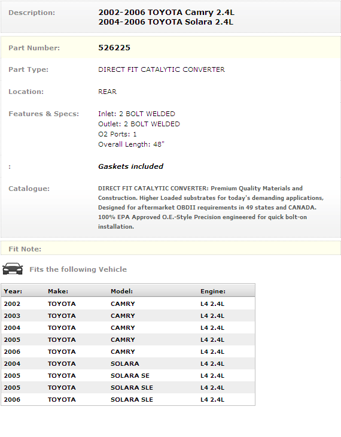341x437 pixels.
Task: Click the Model column header
Action: click(x=122, y=292)
